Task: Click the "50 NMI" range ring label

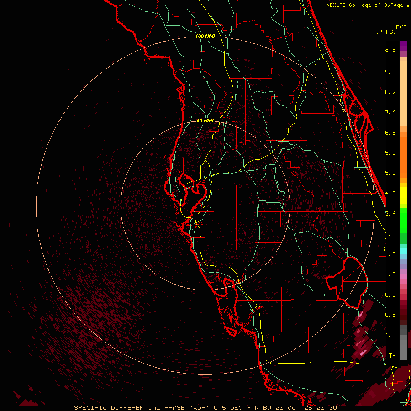Action: tap(205, 121)
